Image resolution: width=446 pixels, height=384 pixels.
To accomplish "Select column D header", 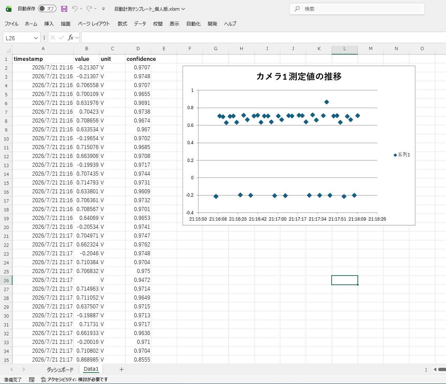I will (138, 49).
